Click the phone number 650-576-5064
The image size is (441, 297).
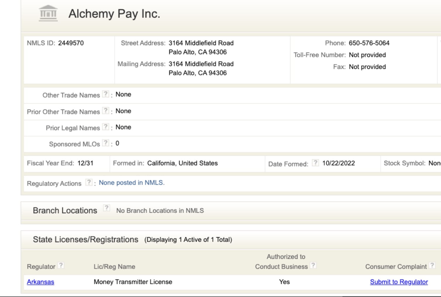[x=369, y=43]
